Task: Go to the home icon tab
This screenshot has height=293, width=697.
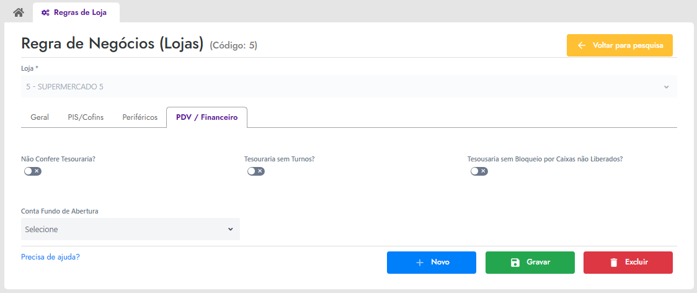Action: coord(18,12)
